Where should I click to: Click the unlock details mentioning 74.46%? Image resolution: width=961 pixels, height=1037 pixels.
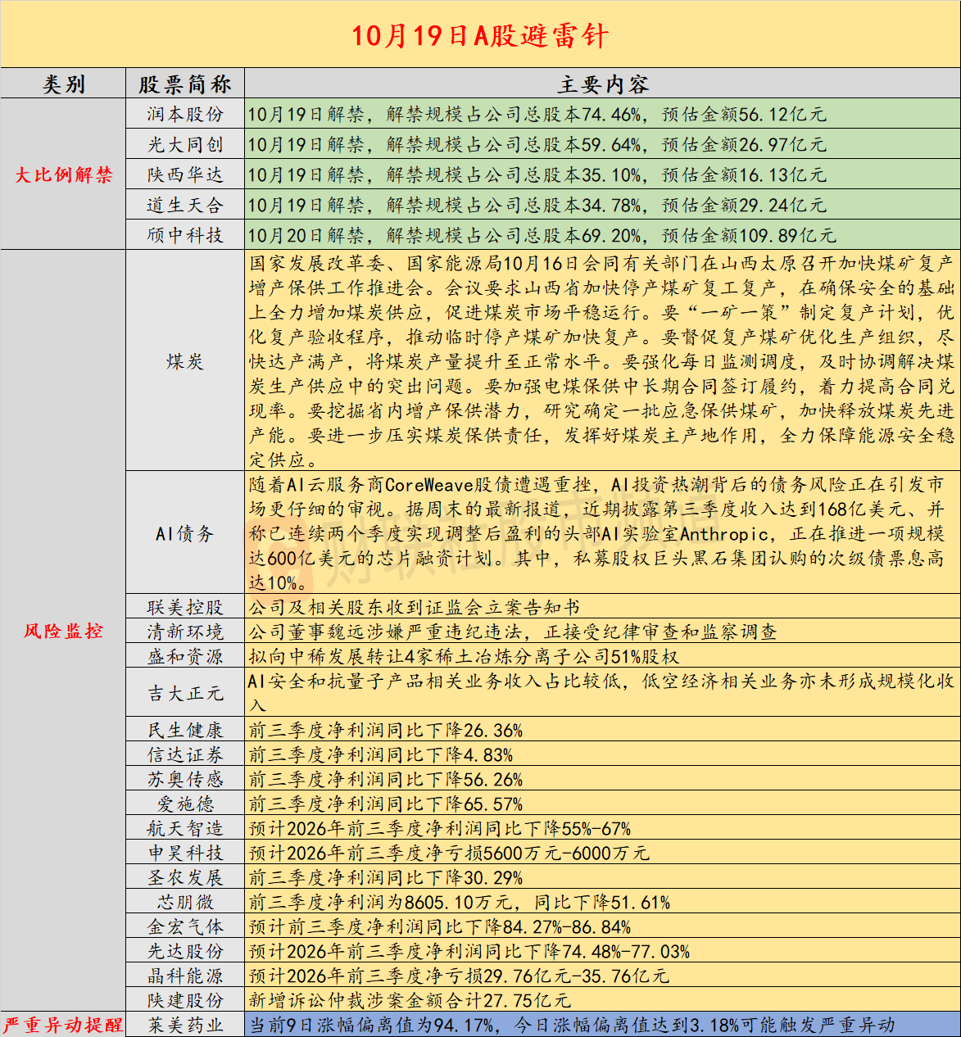coord(537,114)
